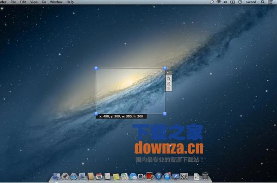Launch Safari compass icon in Dock

pos(74,176)
